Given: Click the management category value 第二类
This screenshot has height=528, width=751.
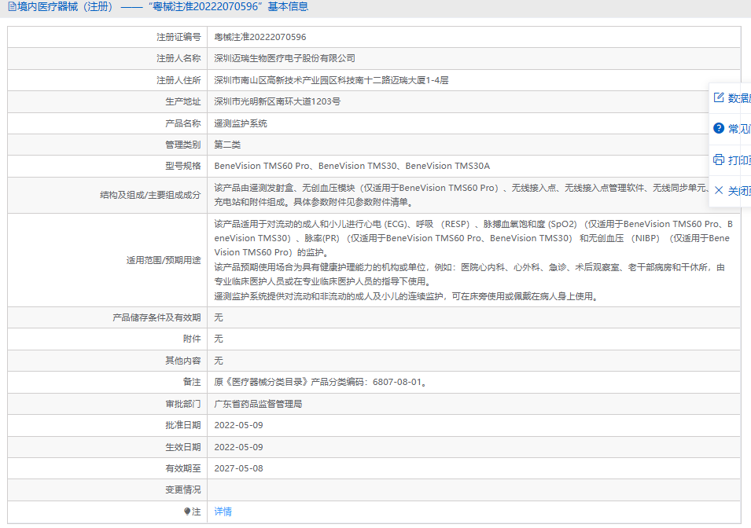Looking at the screenshot, I should click(x=227, y=145).
